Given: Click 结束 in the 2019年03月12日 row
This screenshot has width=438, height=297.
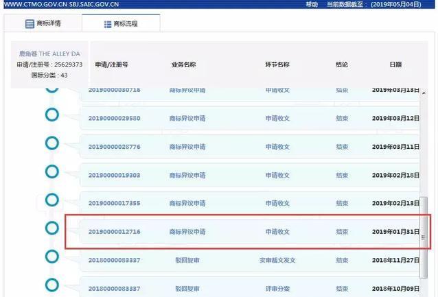Looking at the screenshot, I should (x=342, y=119).
